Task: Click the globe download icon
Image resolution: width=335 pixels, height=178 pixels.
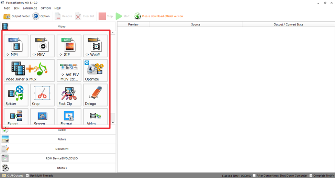Action: [137, 16]
